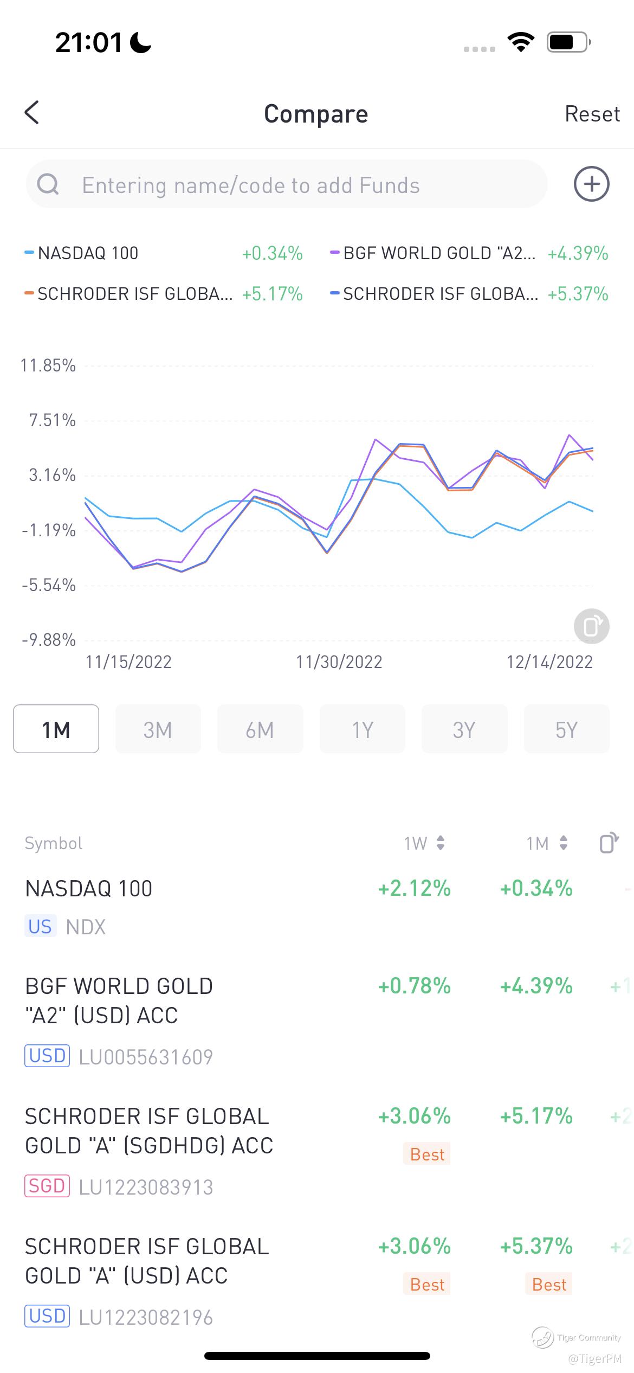Tap the search magnifier icon

point(48,184)
